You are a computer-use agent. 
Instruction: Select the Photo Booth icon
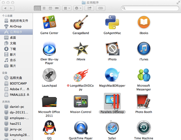(143, 101)
